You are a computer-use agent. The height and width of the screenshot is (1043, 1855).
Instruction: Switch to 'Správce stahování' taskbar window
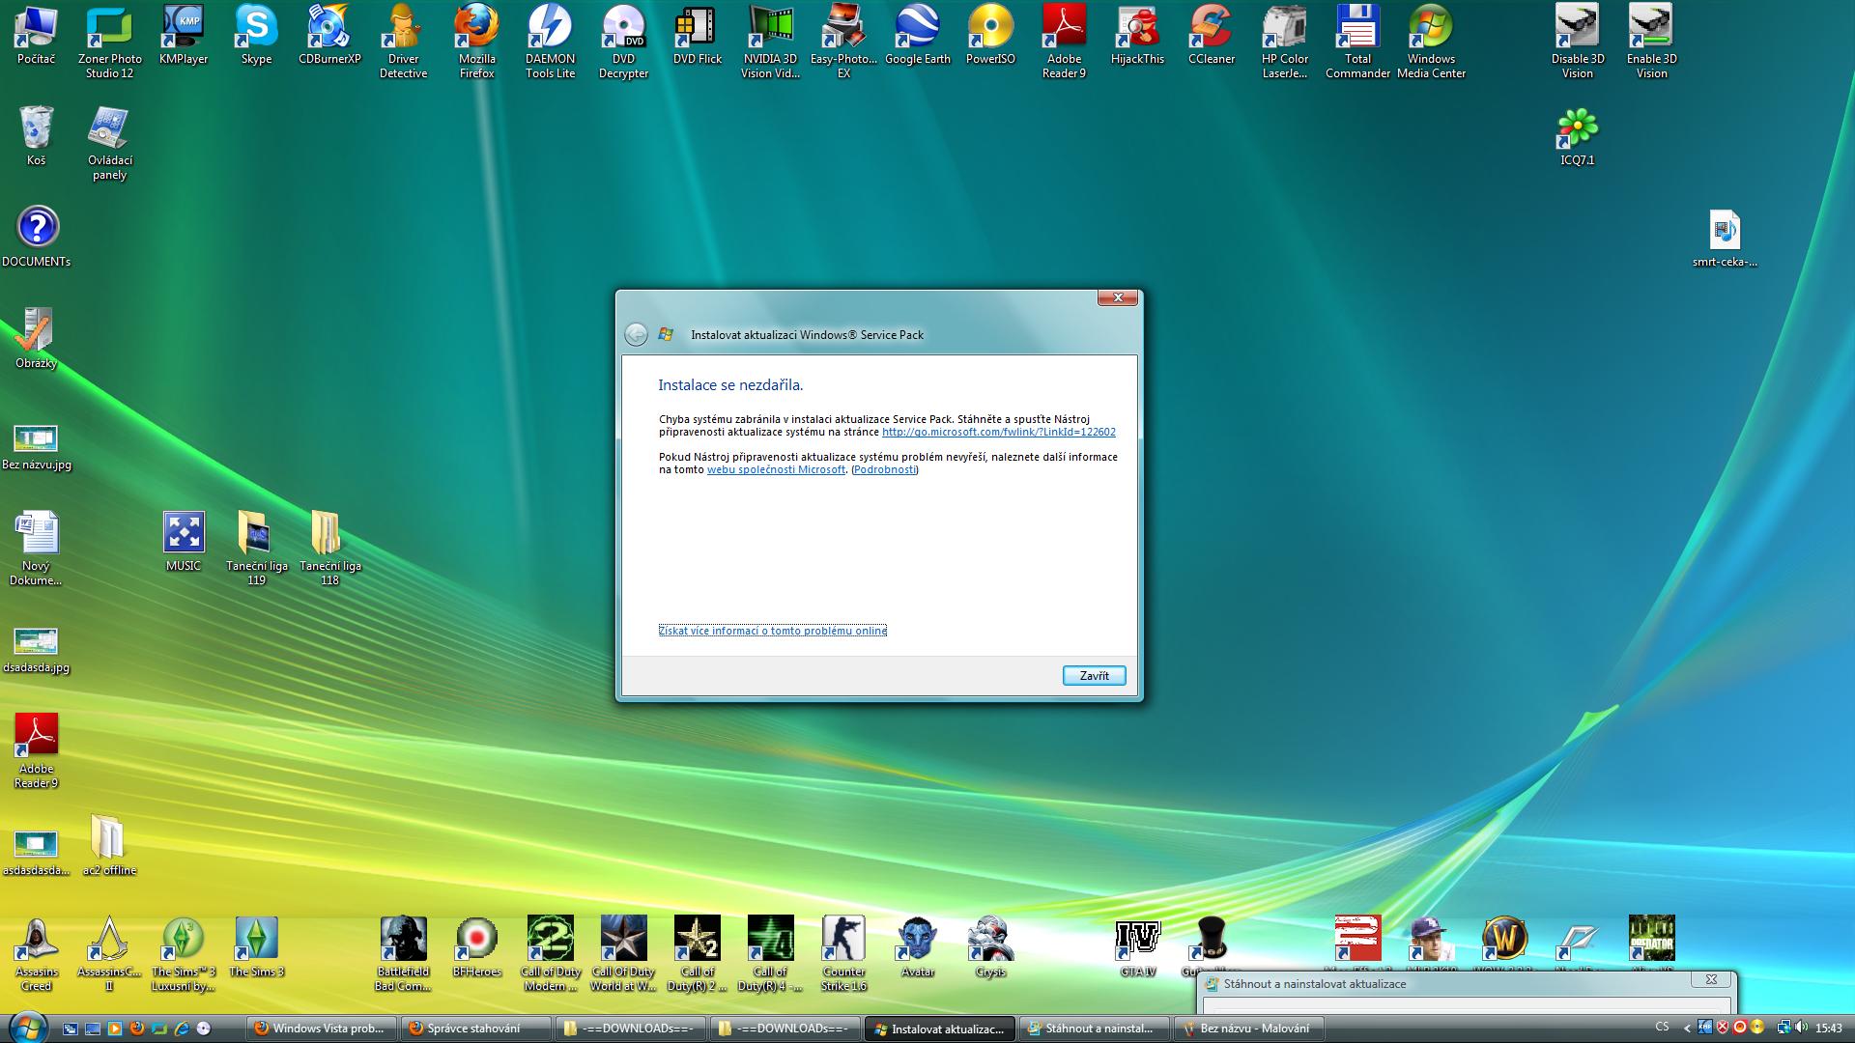click(x=473, y=1029)
